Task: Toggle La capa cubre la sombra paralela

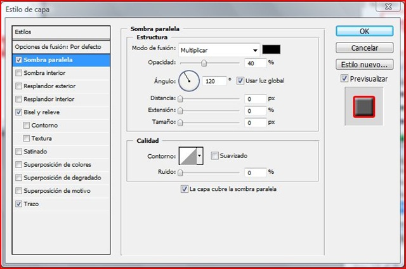Action: (184, 189)
